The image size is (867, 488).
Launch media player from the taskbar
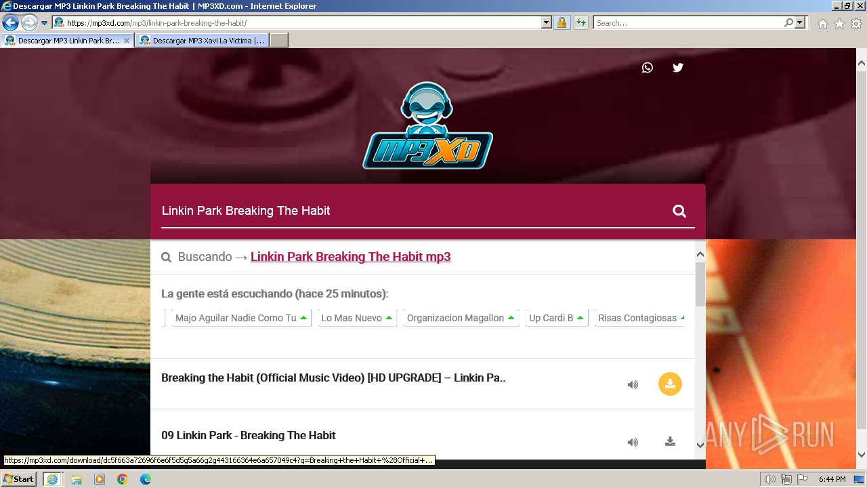coord(100,479)
